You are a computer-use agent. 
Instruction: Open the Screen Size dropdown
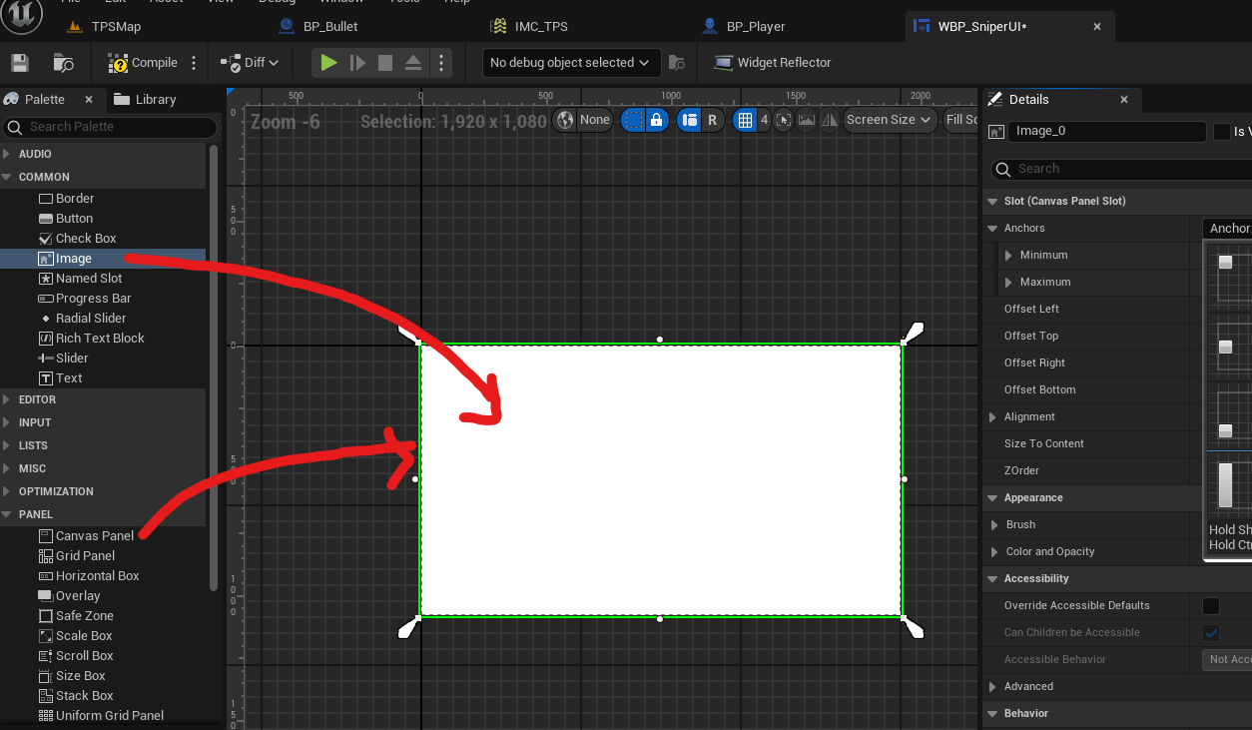889,120
